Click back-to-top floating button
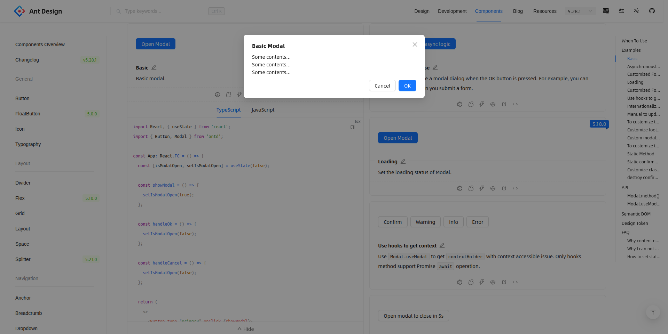The height and width of the screenshot is (334, 668). (653, 312)
